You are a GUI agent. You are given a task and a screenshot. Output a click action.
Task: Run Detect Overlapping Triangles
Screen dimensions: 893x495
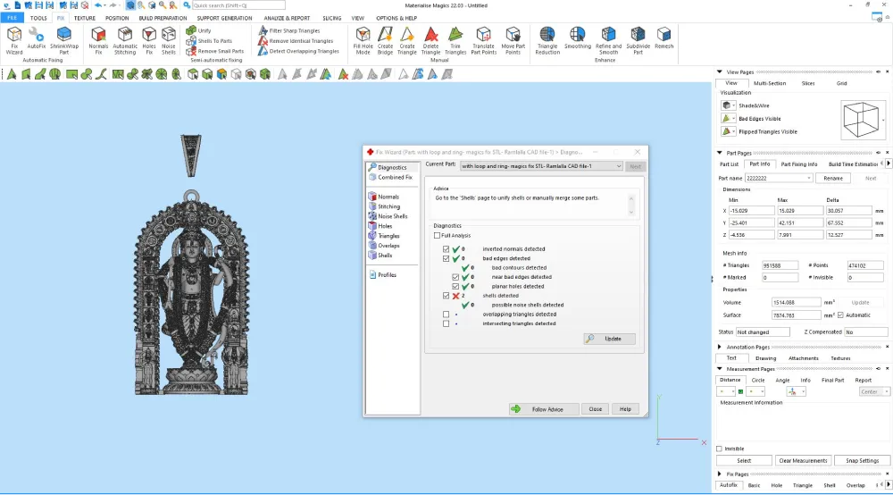pyautogui.click(x=298, y=51)
